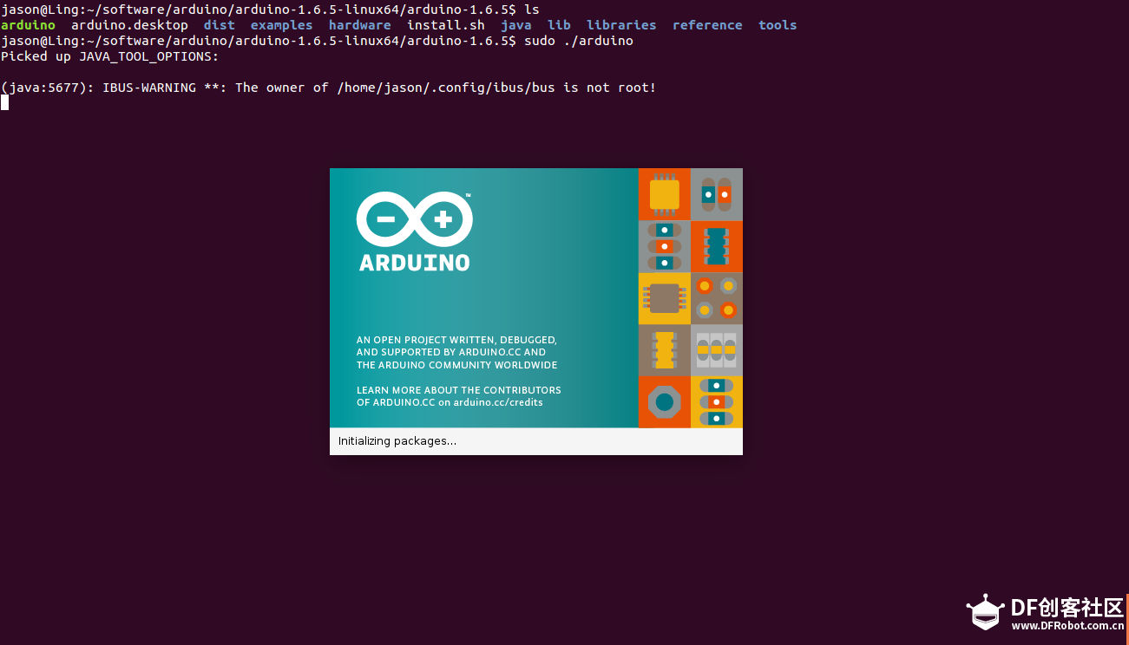
Task: Click the 'arduino.cc/credits' text on splash
Action: [x=498, y=402]
